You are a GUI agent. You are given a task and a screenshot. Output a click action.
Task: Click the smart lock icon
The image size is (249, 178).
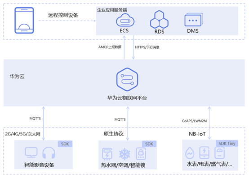(x=141, y=154)
